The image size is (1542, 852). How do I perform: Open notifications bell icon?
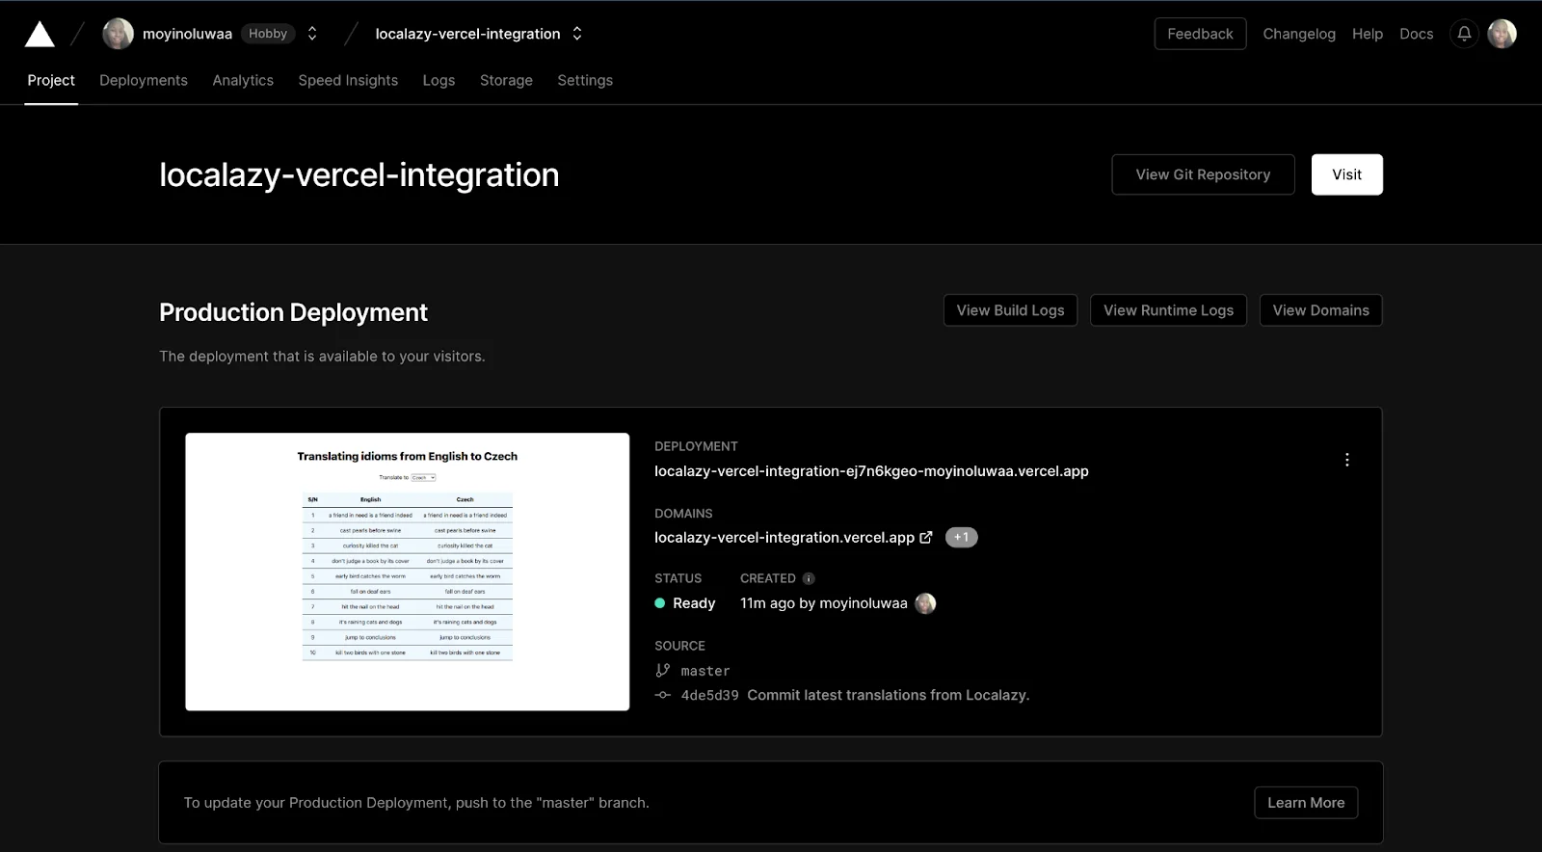tap(1464, 34)
